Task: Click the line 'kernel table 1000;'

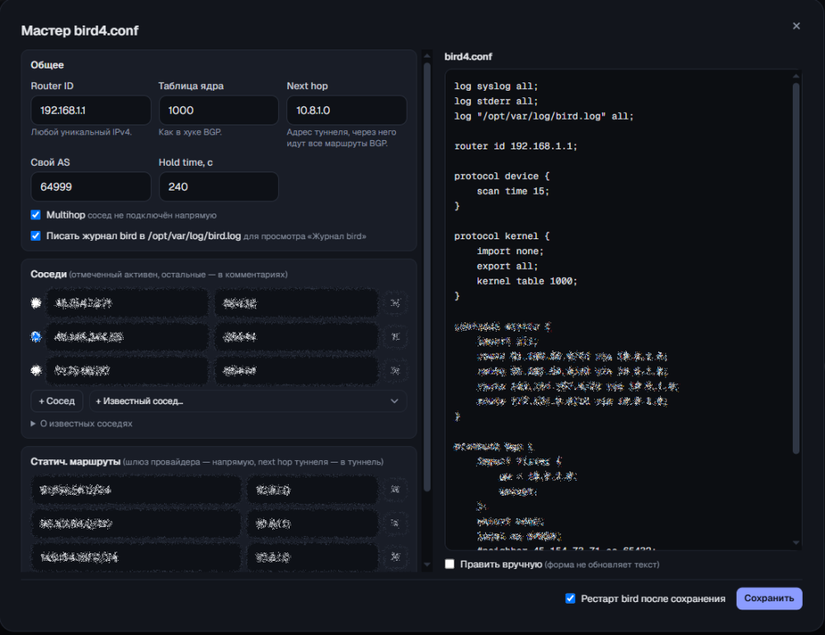Action: pyautogui.click(x=527, y=281)
